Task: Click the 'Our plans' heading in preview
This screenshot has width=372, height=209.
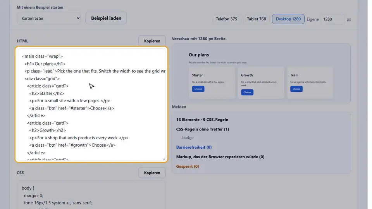Action: 199,55
